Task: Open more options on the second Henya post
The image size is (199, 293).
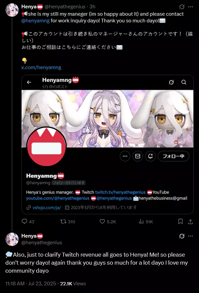Action: [190, 236]
